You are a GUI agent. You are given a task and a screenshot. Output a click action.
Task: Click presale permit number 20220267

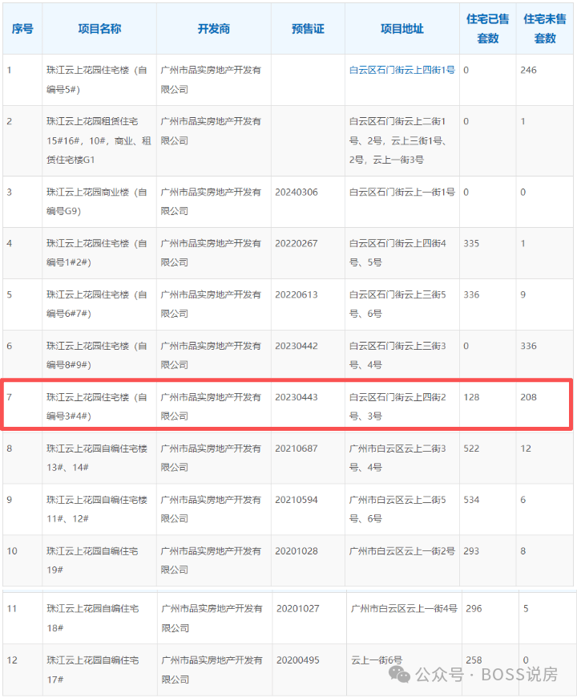point(297,244)
